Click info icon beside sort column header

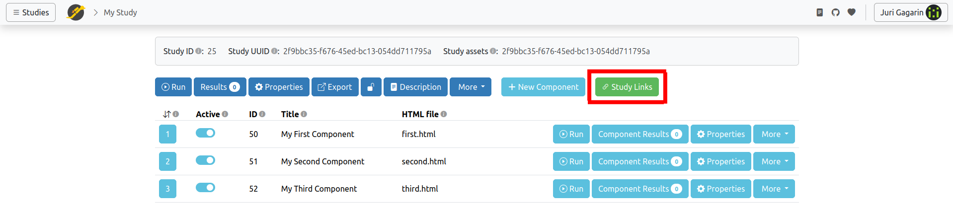[x=176, y=114]
